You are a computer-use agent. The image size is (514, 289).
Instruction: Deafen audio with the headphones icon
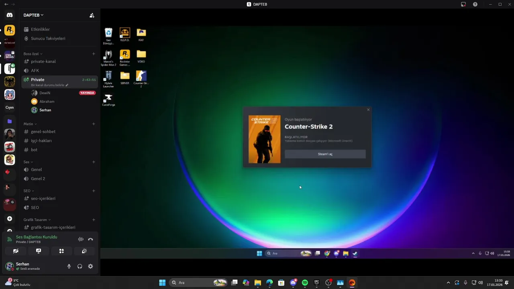(x=80, y=266)
